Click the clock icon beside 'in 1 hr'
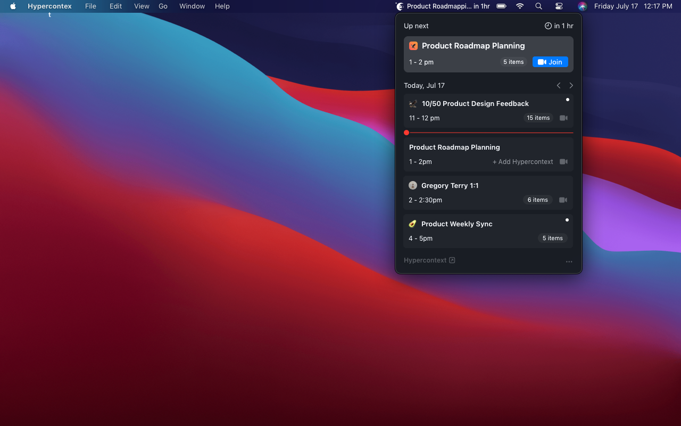Image resolution: width=681 pixels, height=426 pixels. pos(548,26)
